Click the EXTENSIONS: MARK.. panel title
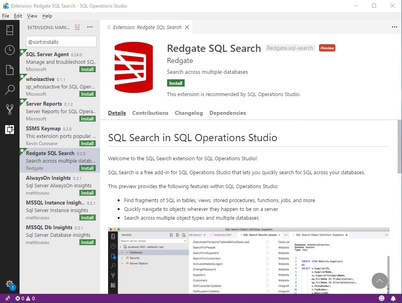This screenshot has height=303, width=402. 48,28
